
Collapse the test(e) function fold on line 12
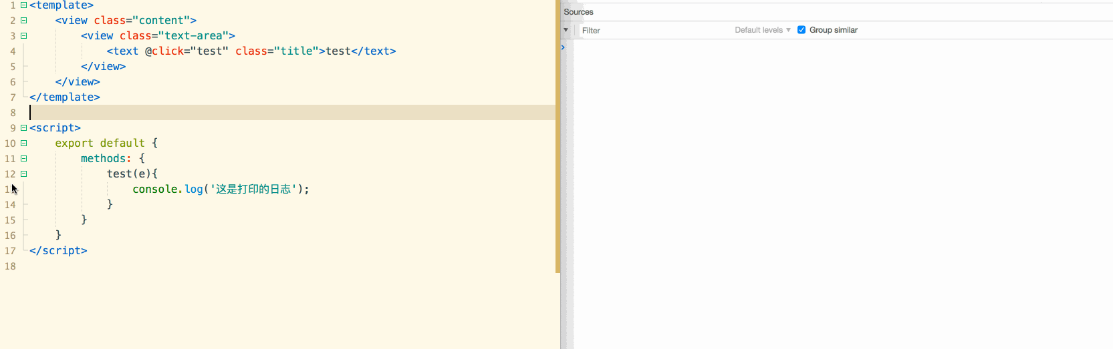click(23, 174)
